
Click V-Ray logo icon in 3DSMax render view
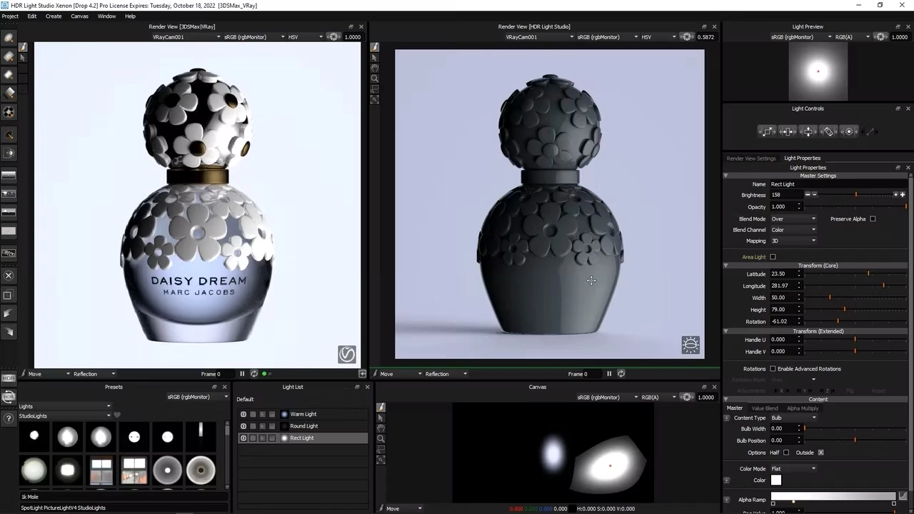347,354
